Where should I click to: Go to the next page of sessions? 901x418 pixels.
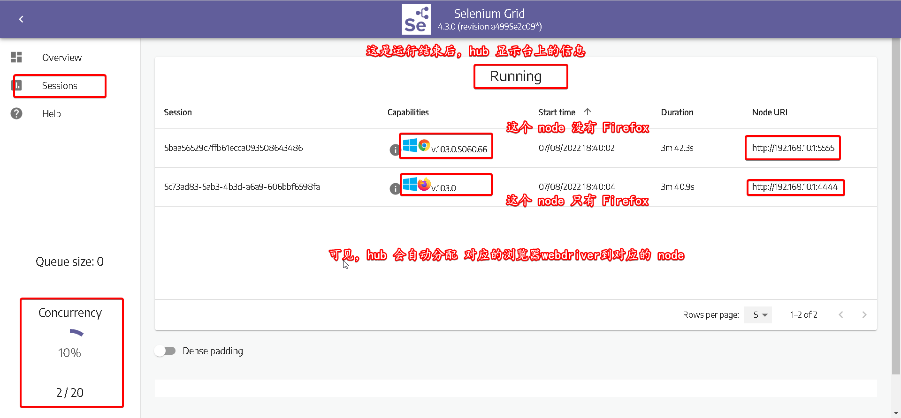click(864, 315)
